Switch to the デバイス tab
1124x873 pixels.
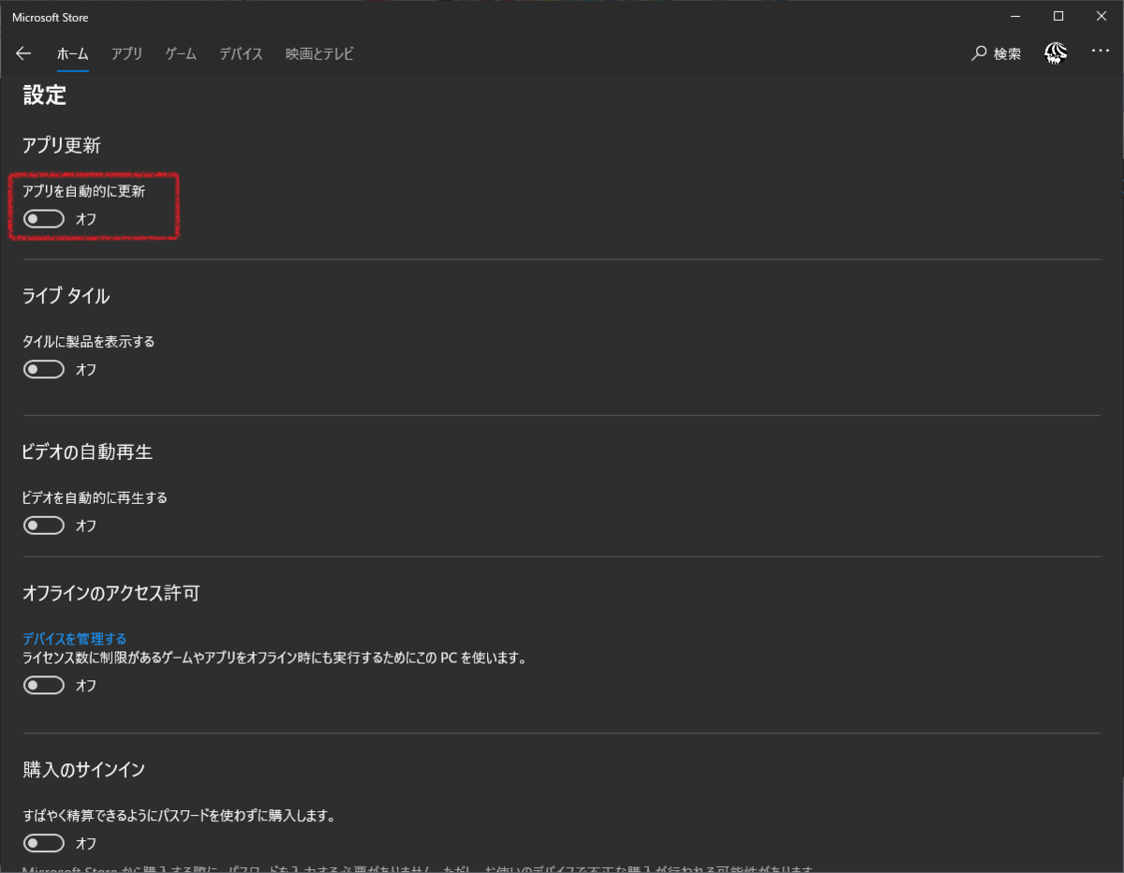(241, 53)
